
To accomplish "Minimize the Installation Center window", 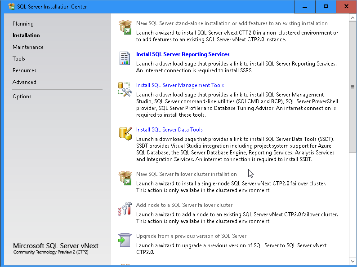I will 305,7.
